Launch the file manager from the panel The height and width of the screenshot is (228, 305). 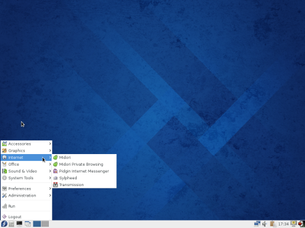tap(12, 224)
